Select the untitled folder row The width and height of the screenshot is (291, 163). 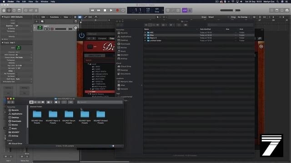pos(199,41)
